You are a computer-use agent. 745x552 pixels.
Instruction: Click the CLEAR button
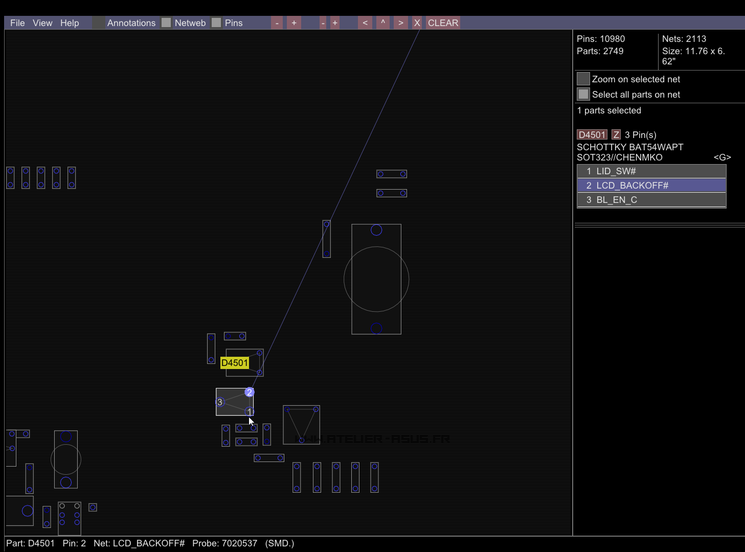443,23
